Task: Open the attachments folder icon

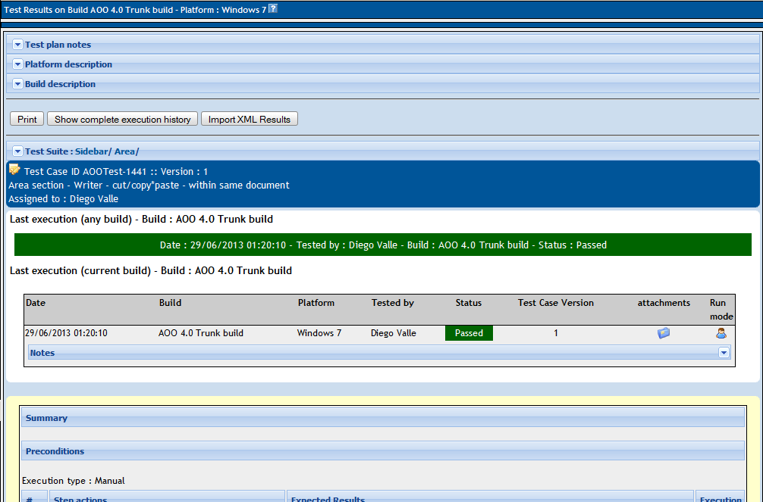Action: tap(663, 333)
